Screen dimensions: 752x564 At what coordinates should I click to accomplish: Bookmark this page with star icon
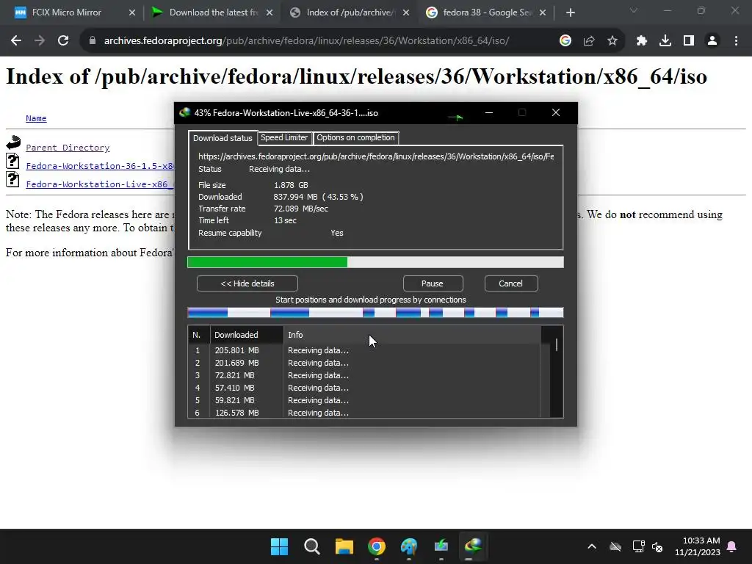click(x=612, y=41)
